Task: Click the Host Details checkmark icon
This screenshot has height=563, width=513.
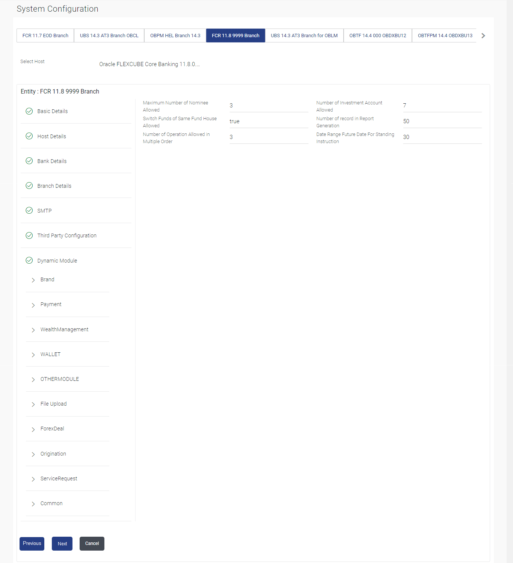Action: [29, 136]
